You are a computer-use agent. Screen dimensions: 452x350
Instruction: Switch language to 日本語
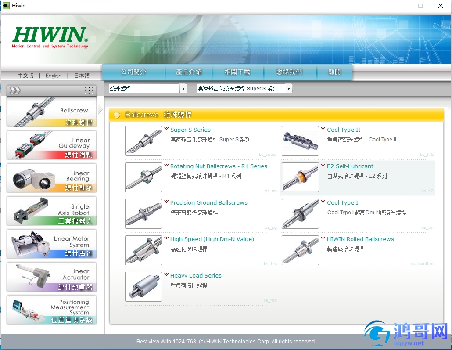coord(82,76)
